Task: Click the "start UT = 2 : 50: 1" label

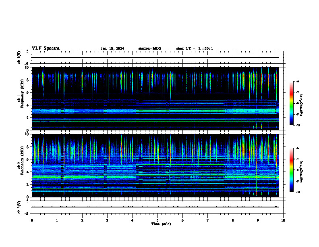Action: point(195,48)
